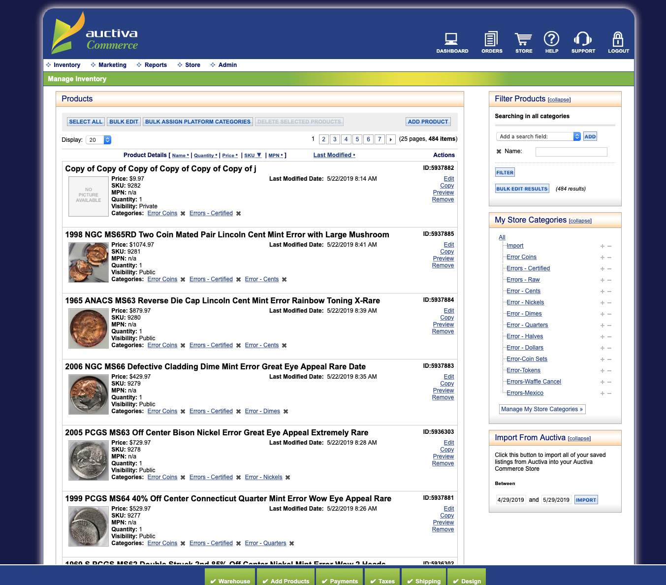Image resolution: width=666 pixels, height=585 pixels.
Task: Open the Add a search field dropdown
Action: coord(539,136)
